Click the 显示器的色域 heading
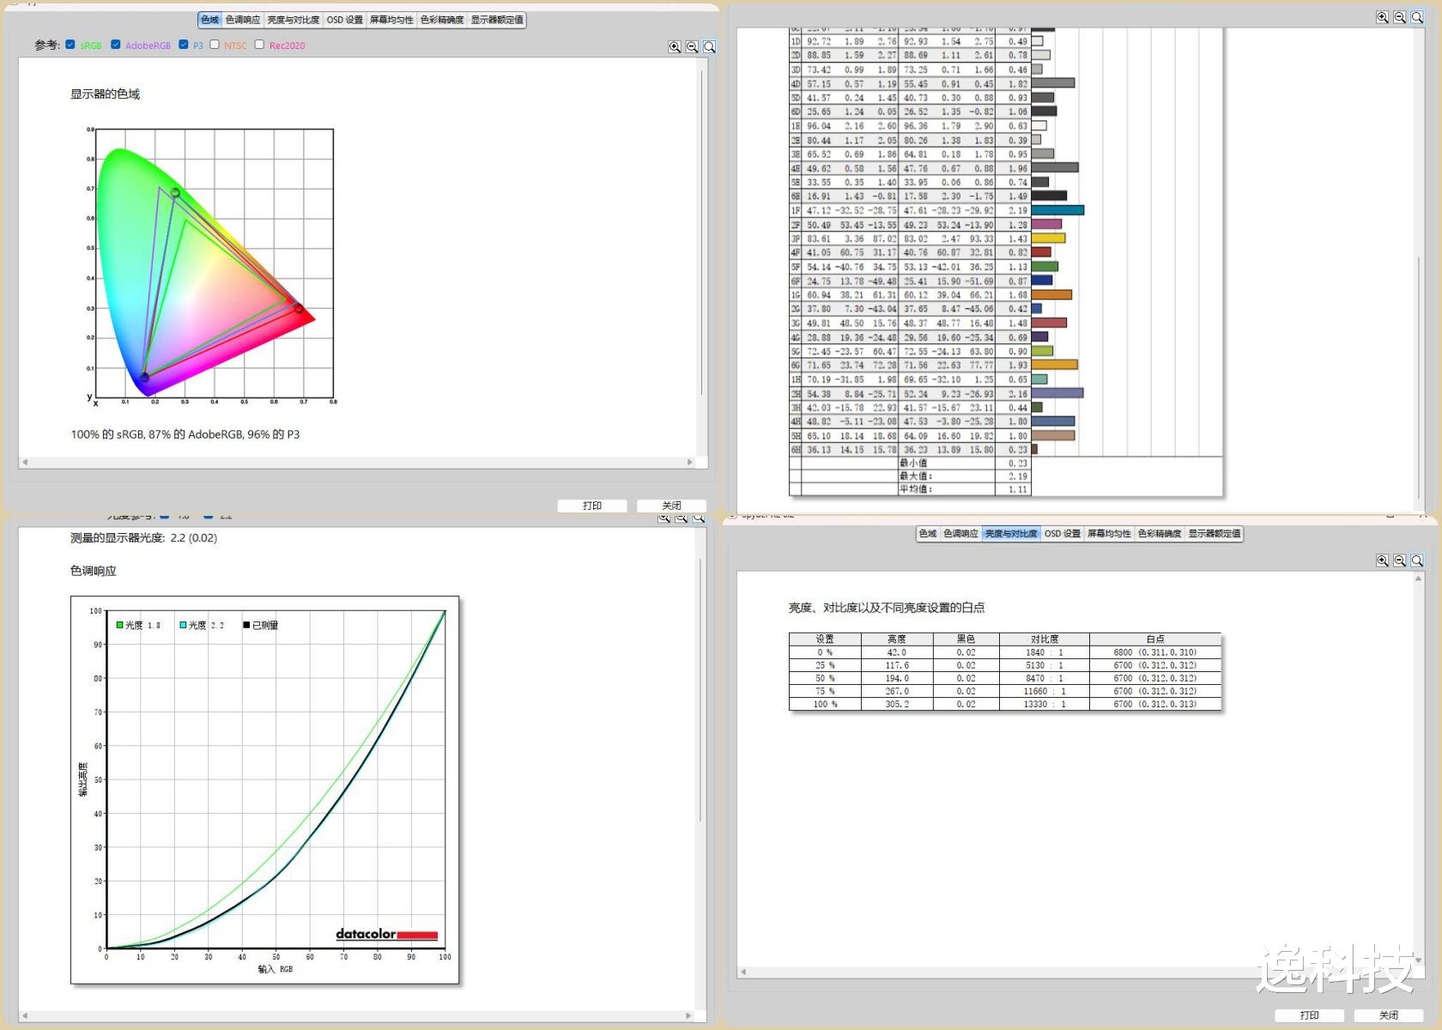Image resolution: width=1442 pixels, height=1030 pixels. 105,94
